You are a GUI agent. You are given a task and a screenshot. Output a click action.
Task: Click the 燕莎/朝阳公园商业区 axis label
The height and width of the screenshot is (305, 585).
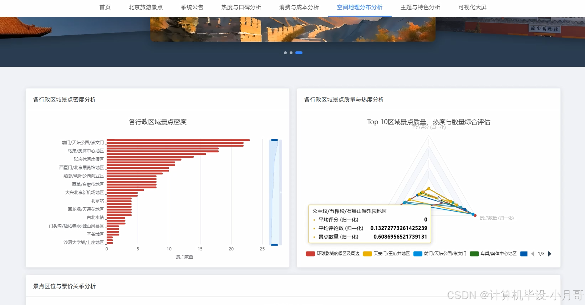pyautogui.click(x=84, y=176)
